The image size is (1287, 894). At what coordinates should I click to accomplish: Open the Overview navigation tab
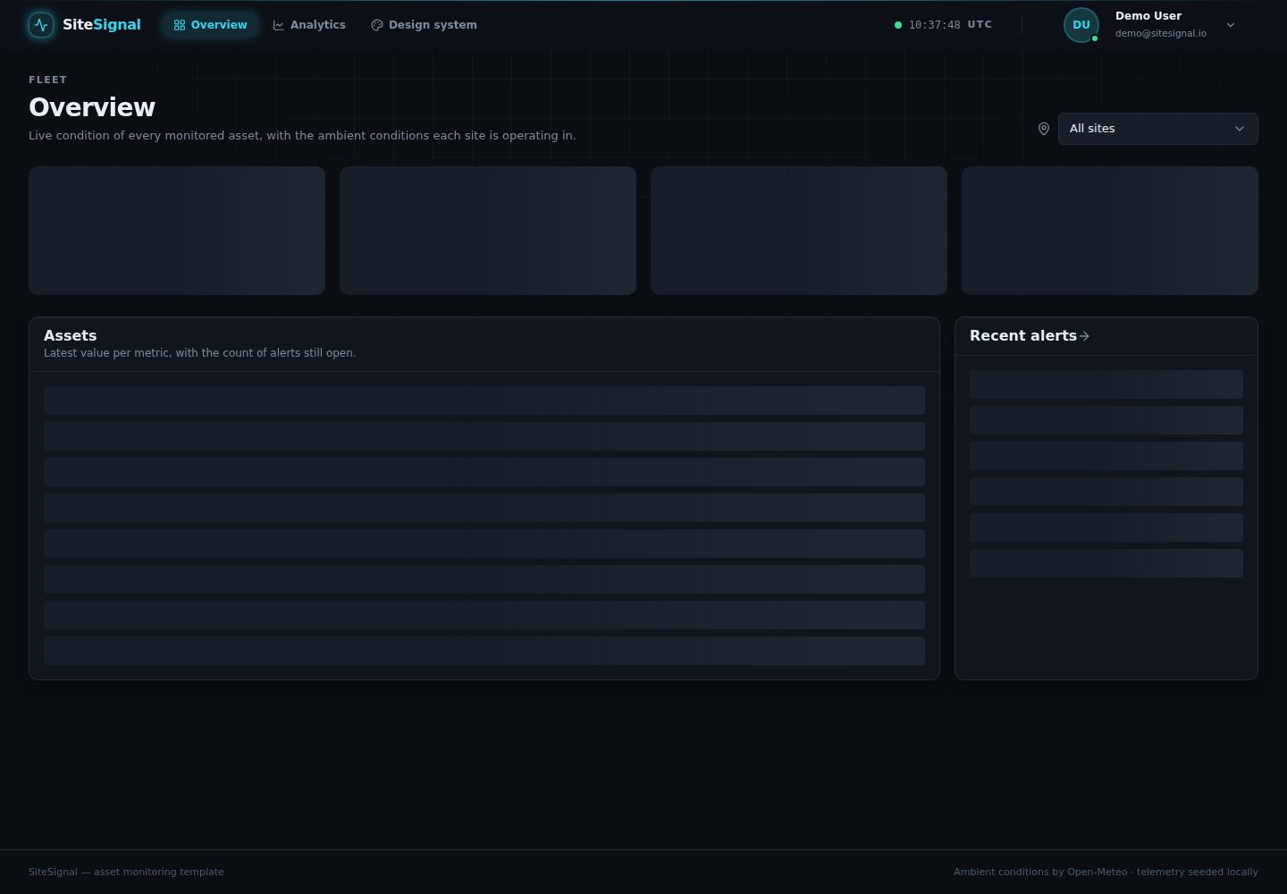[x=210, y=25]
